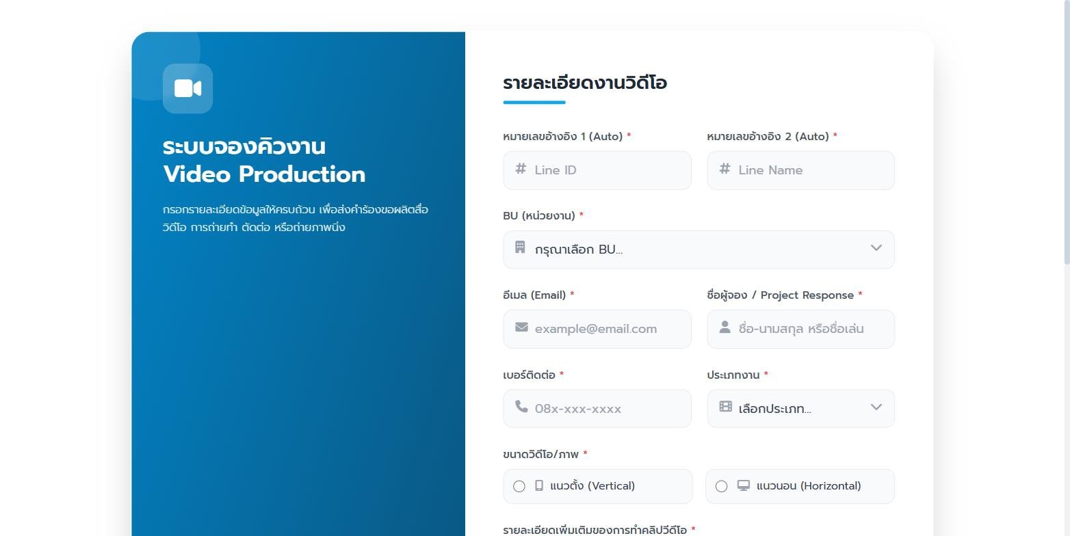This screenshot has width=1070, height=536.
Task: Select the แนวตั้ง (Vertical) radio button
Action: click(x=519, y=486)
